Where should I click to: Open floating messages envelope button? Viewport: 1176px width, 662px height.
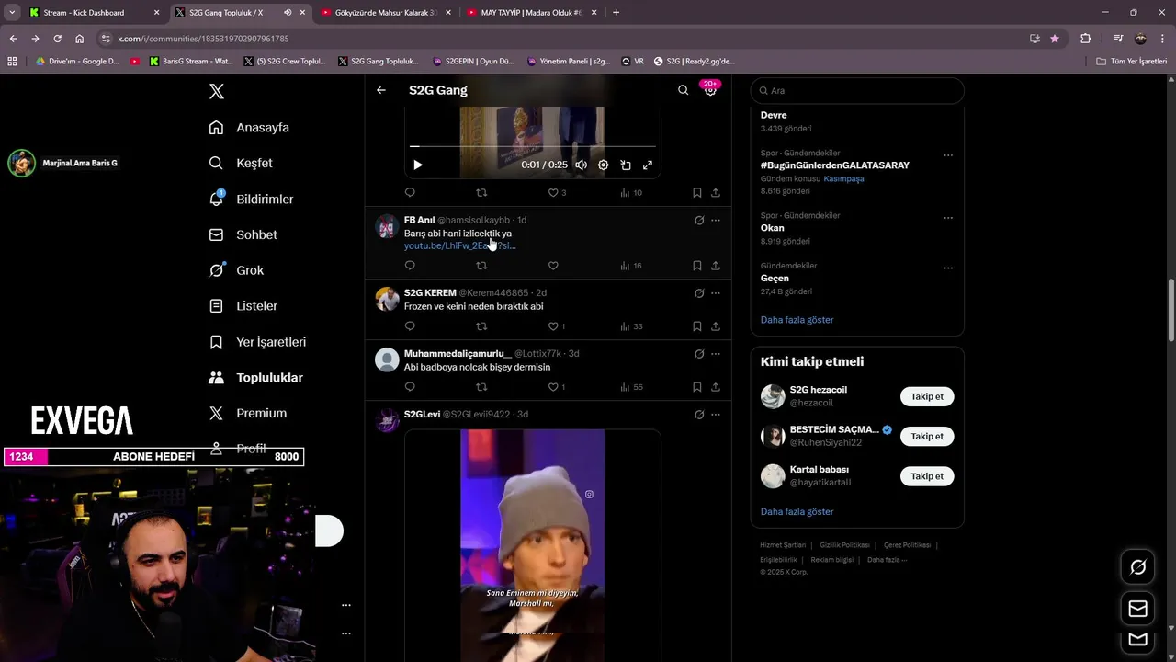tap(1137, 609)
